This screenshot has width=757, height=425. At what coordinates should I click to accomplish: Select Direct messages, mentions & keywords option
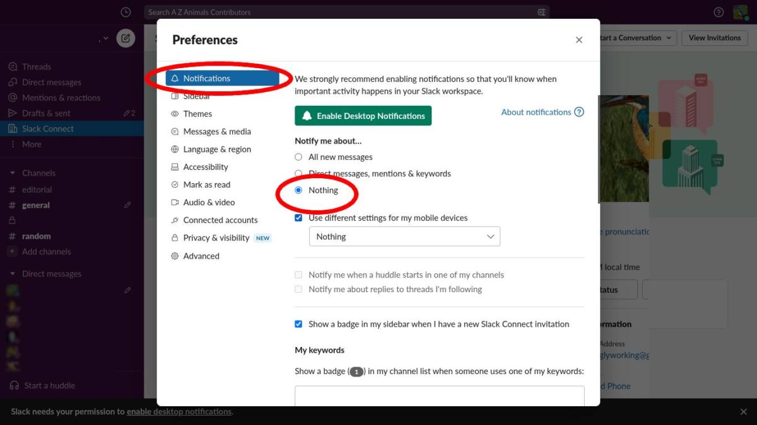(x=298, y=173)
